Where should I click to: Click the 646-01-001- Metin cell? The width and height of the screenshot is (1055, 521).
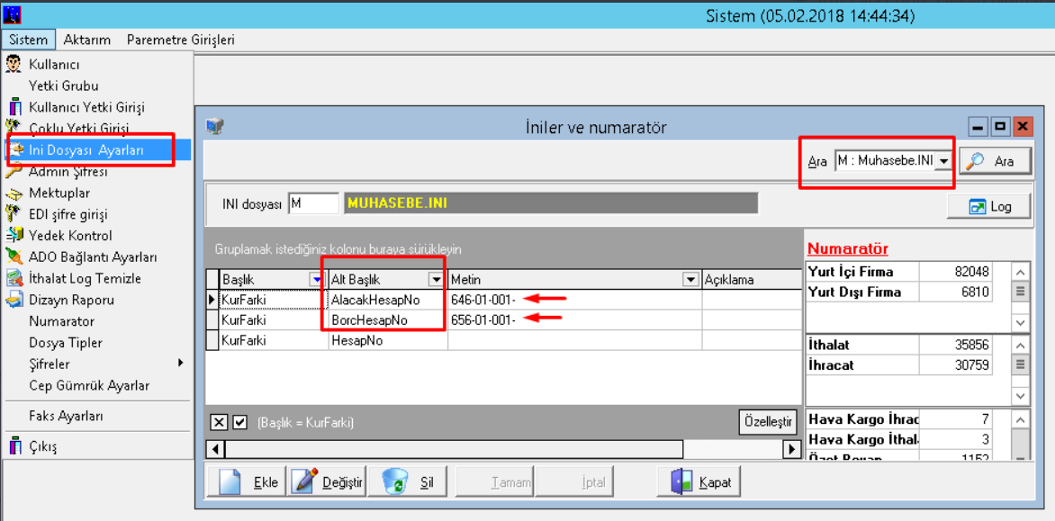click(574, 299)
